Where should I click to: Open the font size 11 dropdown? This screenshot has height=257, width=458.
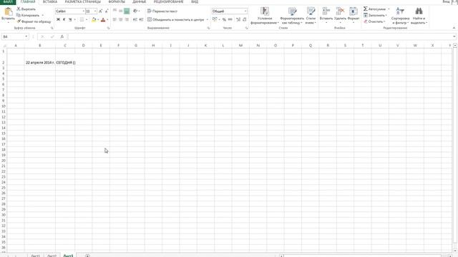tap(95, 11)
